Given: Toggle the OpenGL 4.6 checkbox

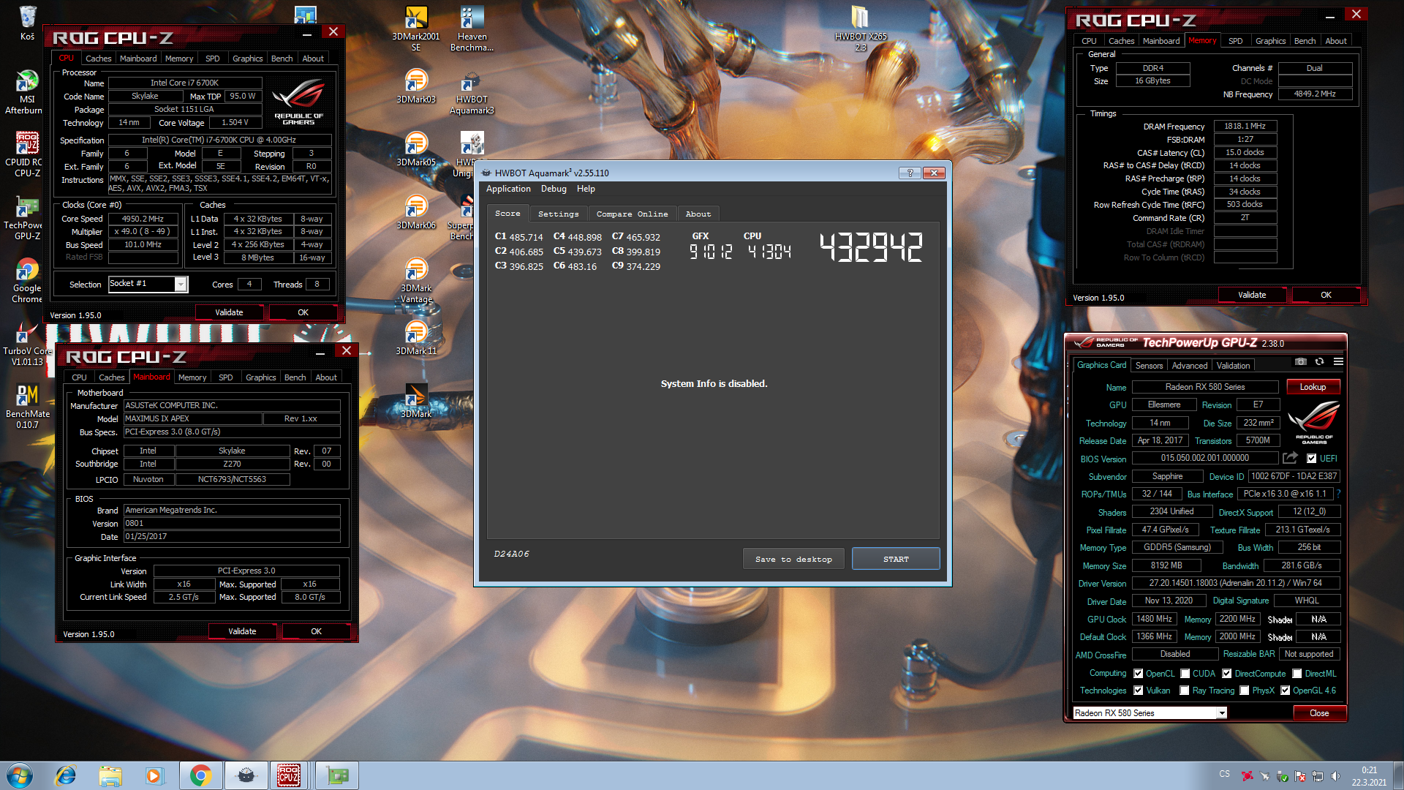Looking at the screenshot, I should 1285,691.
